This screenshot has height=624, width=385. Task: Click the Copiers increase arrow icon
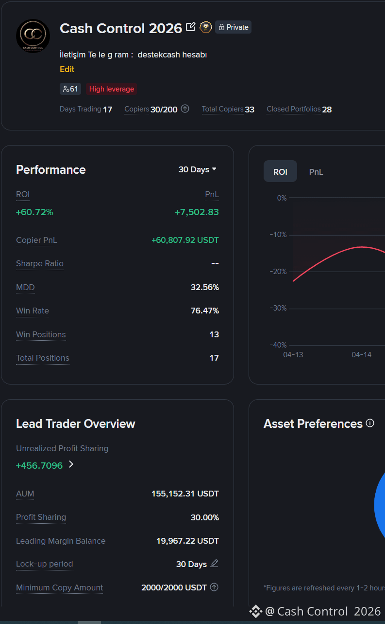click(185, 109)
